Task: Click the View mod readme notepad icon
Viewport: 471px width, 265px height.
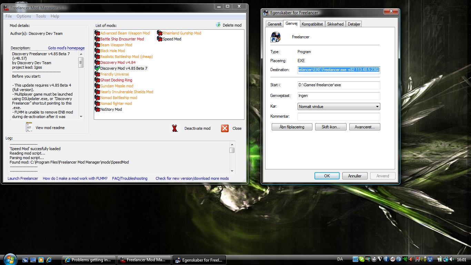Action: 29,127
